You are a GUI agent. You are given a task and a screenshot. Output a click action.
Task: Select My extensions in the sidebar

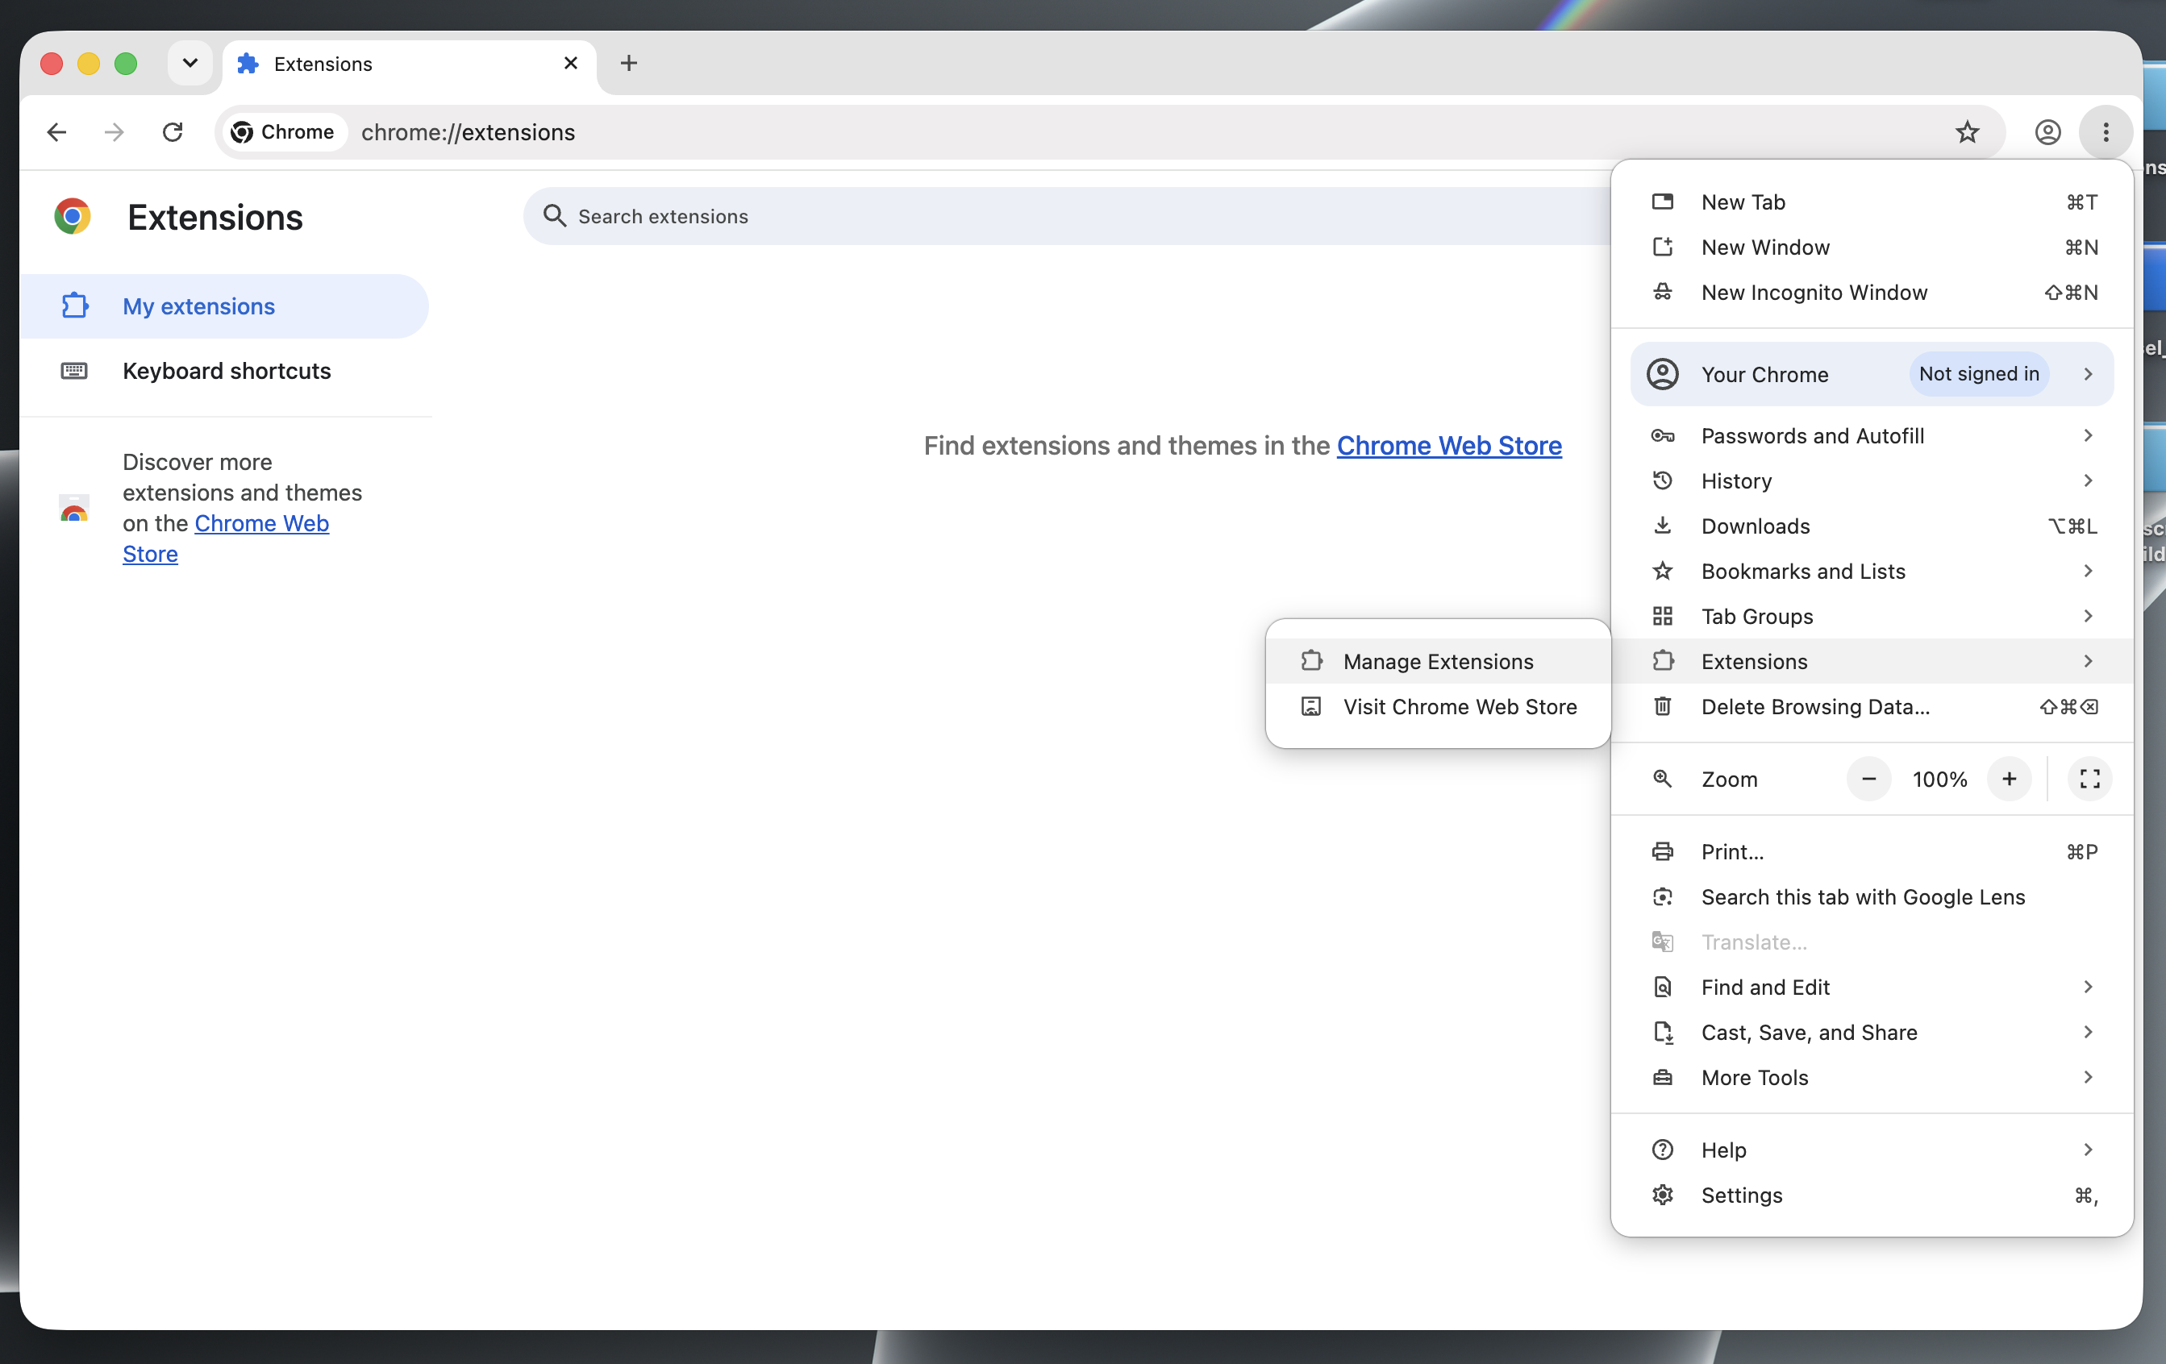click(224, 306)
